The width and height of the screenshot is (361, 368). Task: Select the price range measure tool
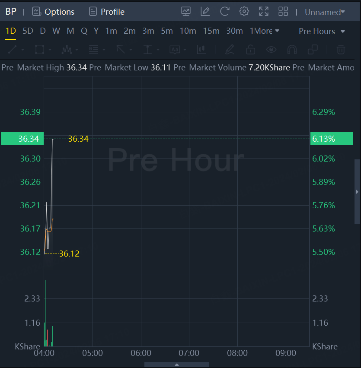click(148, 50)
